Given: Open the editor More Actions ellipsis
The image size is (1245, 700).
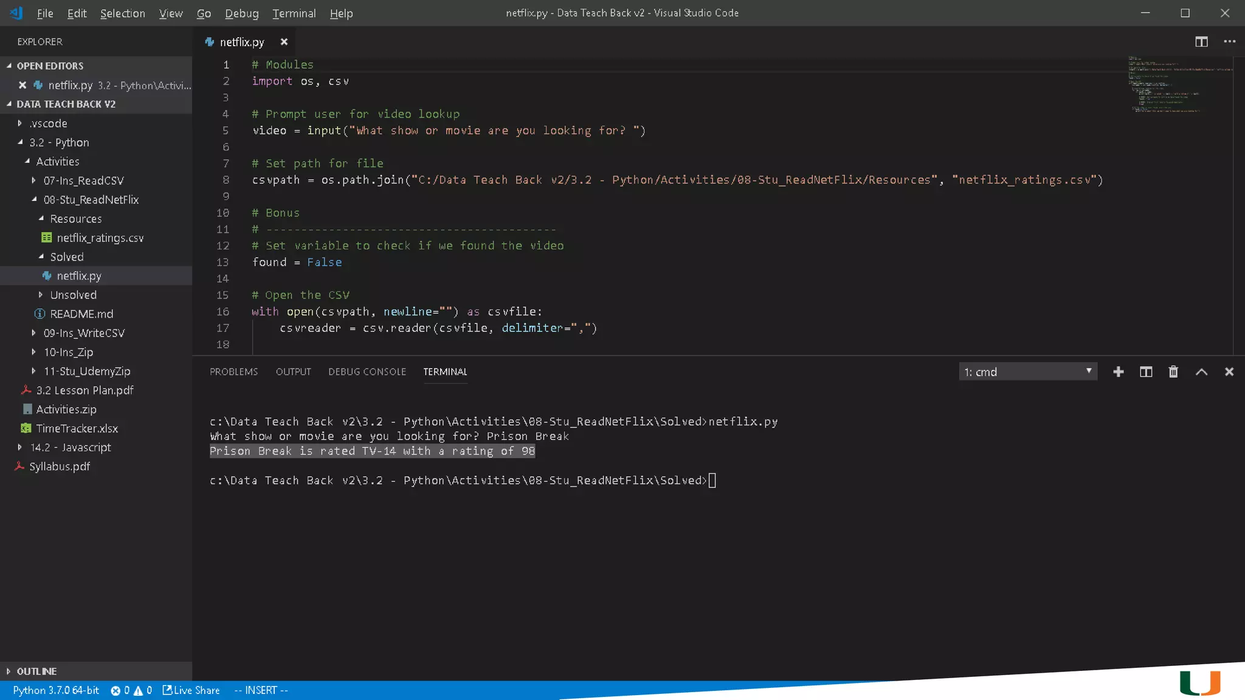Looking at the screenshot, I should (x=1229, y=42).
